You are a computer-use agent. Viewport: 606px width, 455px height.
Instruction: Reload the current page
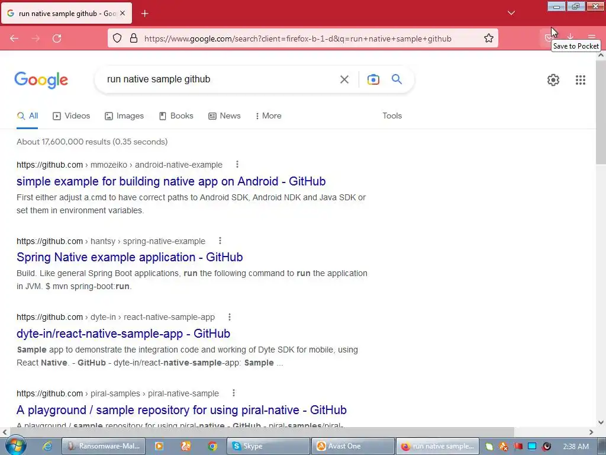(57, 39)
